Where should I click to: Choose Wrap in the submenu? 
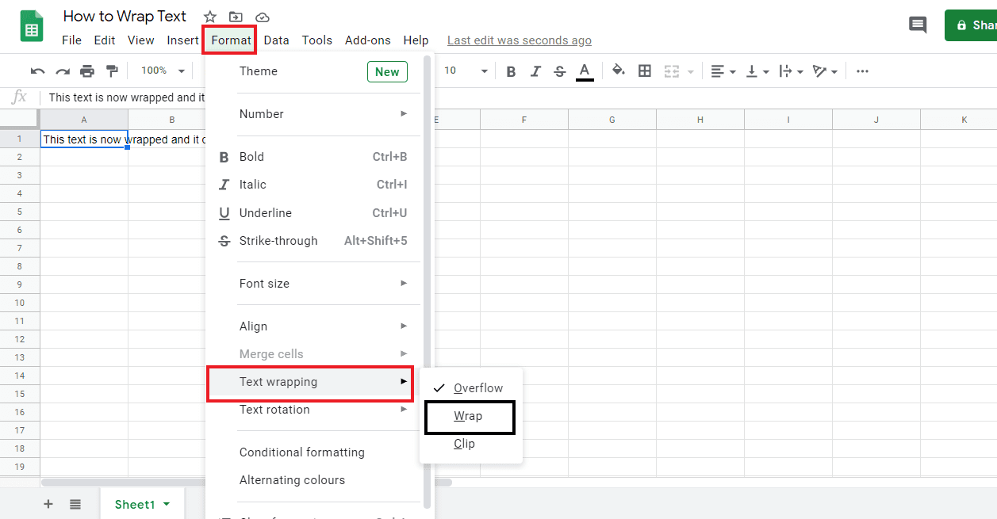point(471,416)
